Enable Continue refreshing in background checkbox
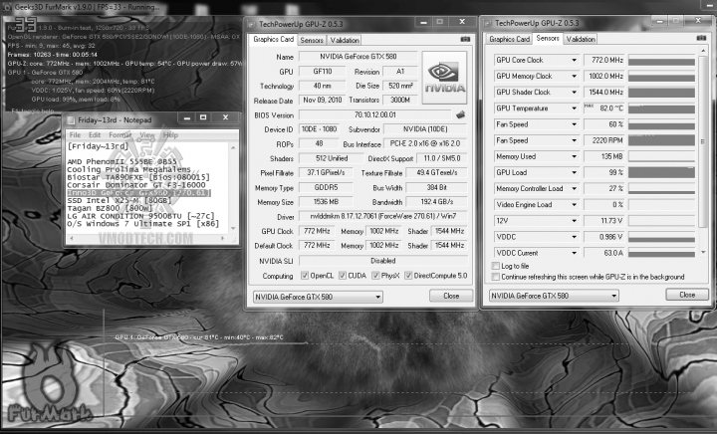 (x=495, y=277)
